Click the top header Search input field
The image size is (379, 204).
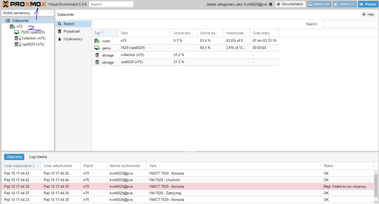[x=111, y=4]
